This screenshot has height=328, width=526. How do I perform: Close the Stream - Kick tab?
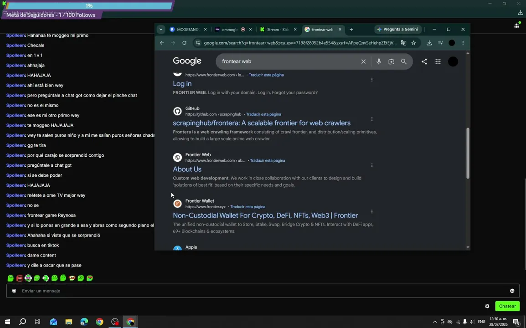[x=295, y=30]
